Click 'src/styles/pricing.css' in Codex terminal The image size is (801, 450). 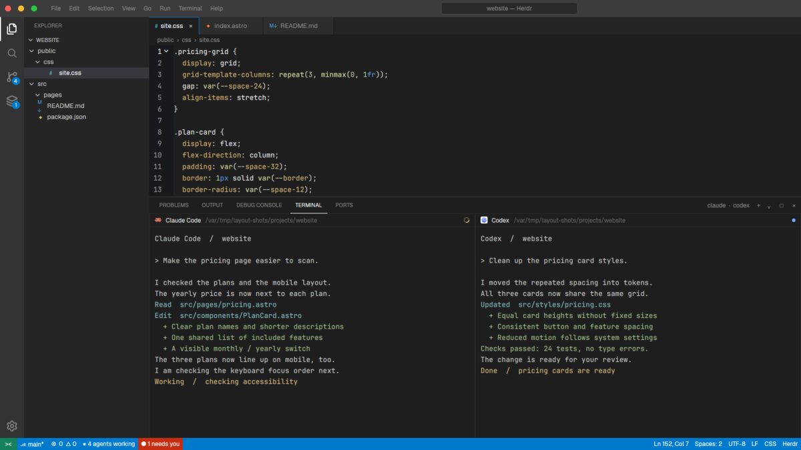(565, 305)
